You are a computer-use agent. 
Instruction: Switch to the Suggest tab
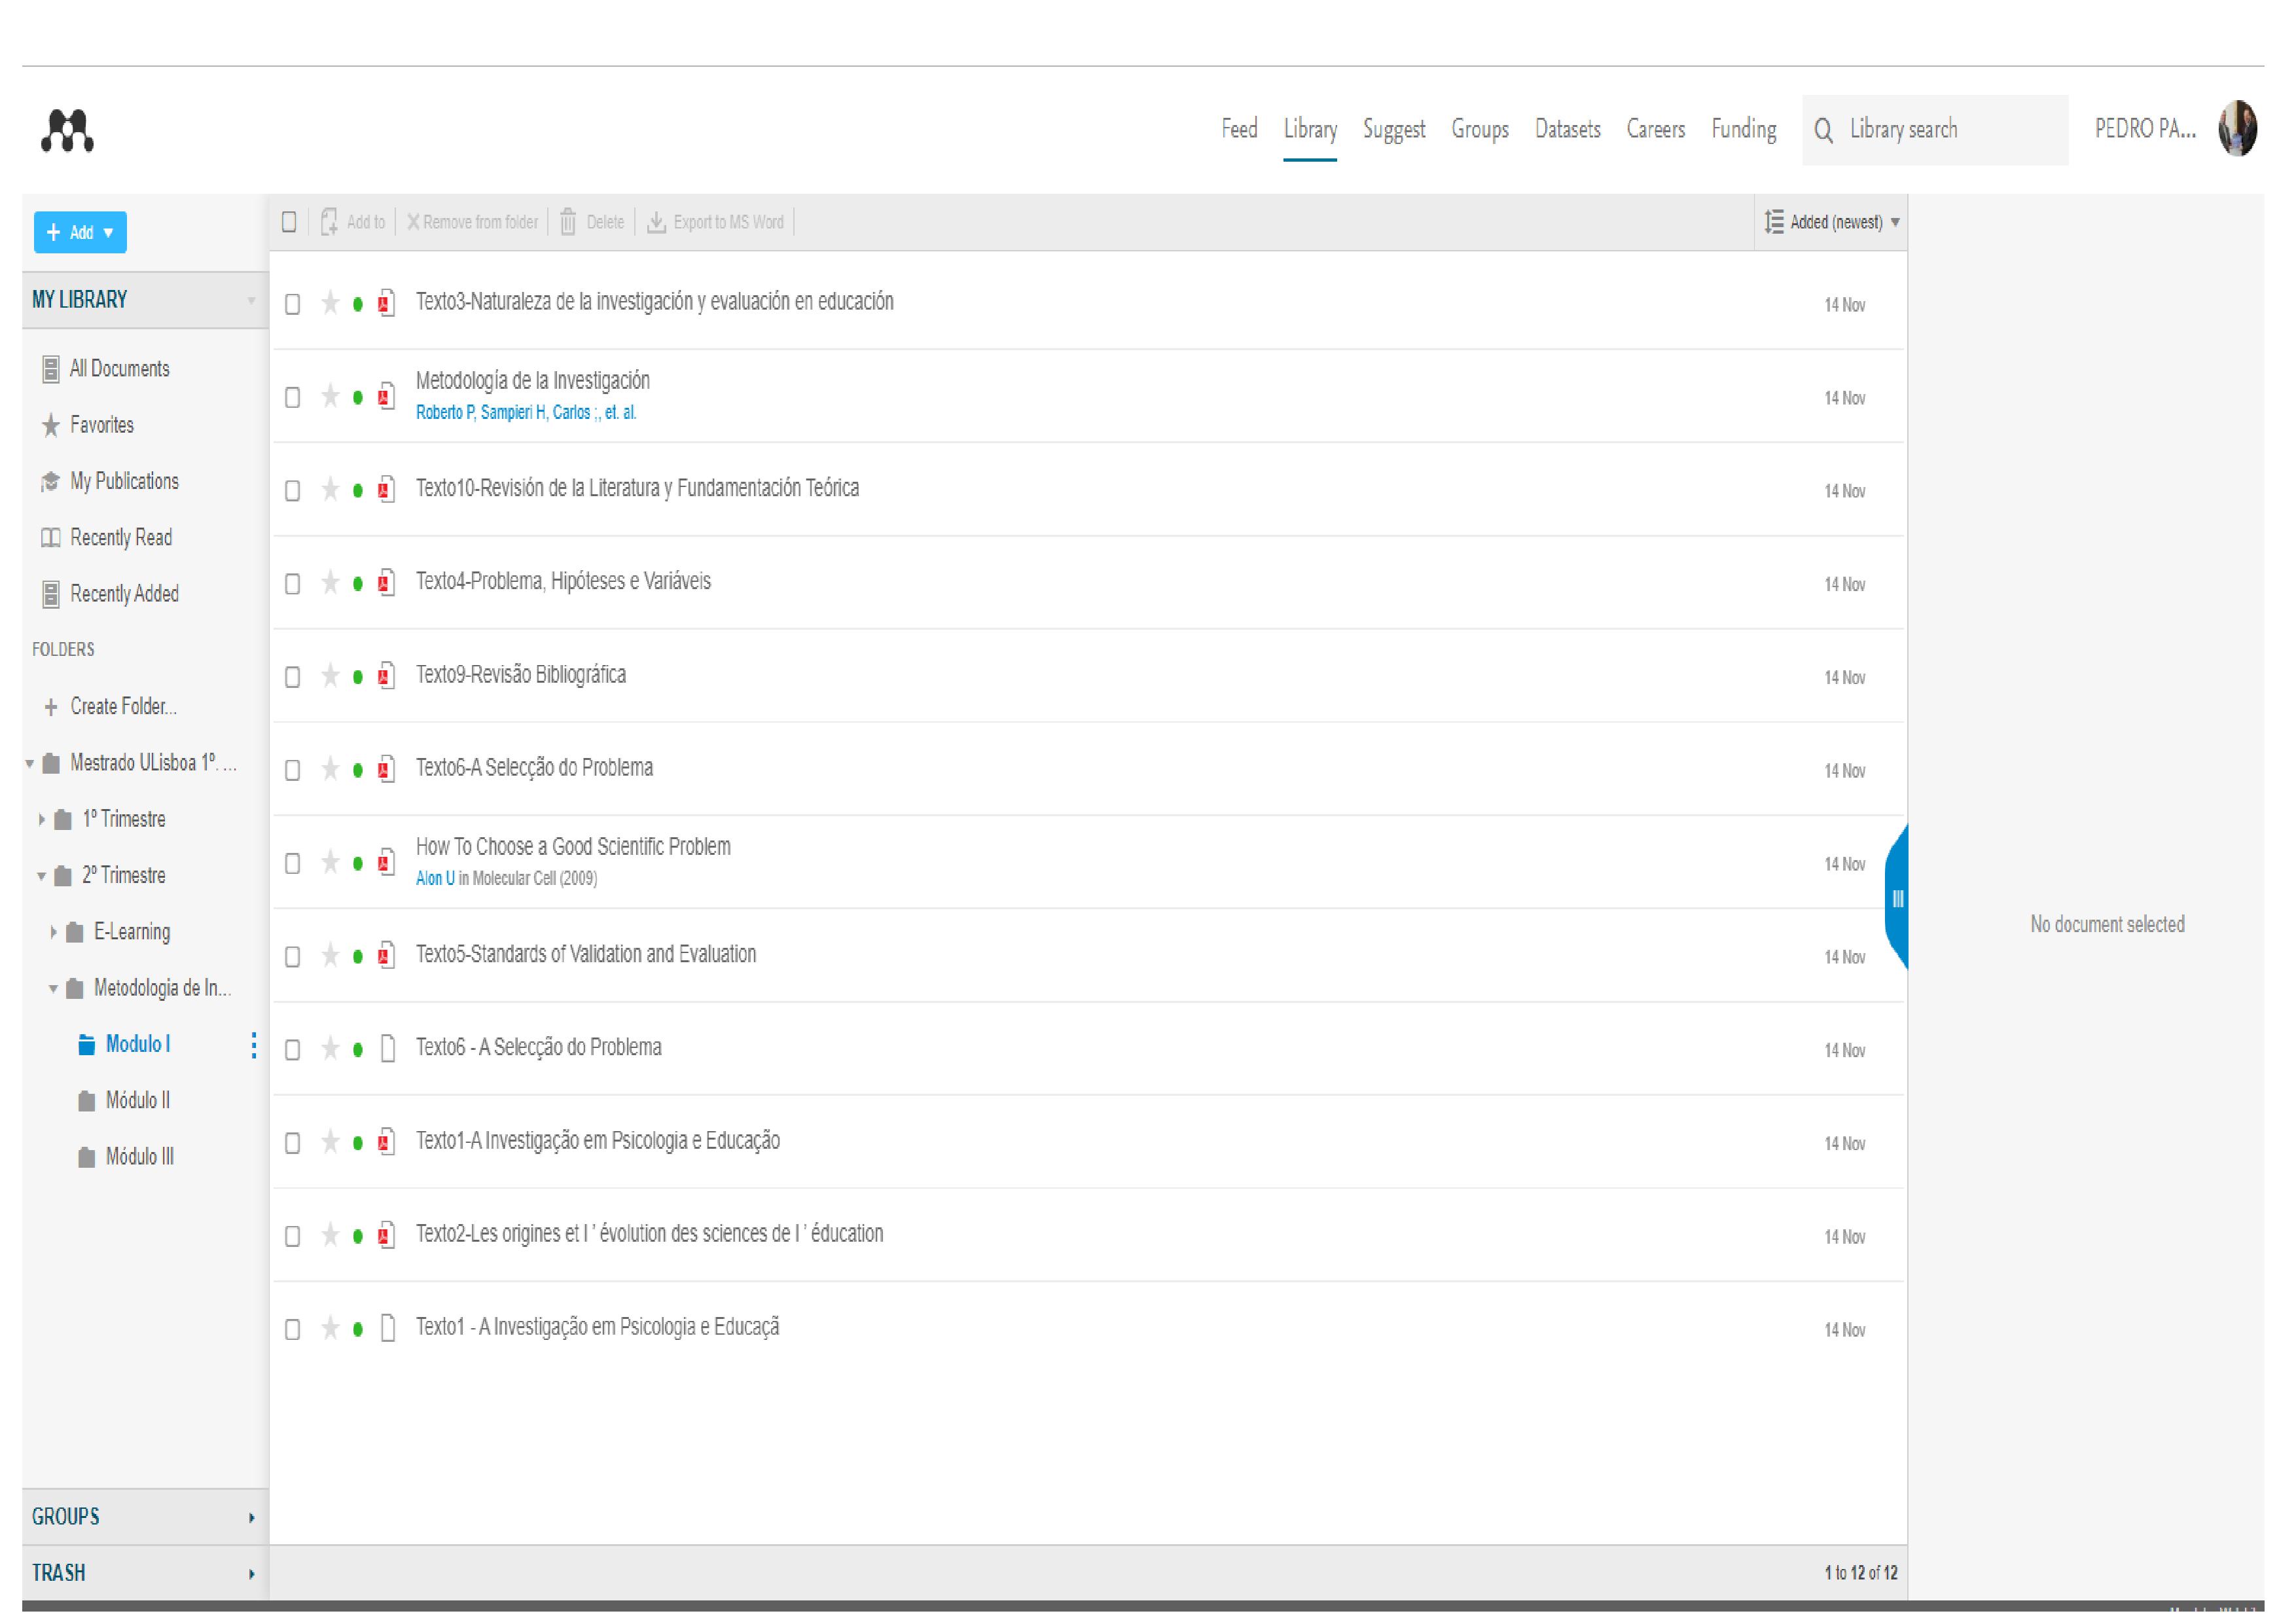(1393, 130)
